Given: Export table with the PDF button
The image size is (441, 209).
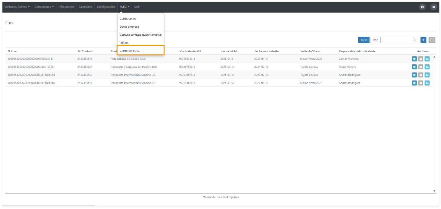Looking at the screenshot, I should point(375,40).
